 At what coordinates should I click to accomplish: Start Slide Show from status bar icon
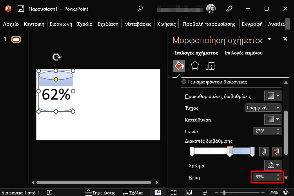tap(205, 192)
